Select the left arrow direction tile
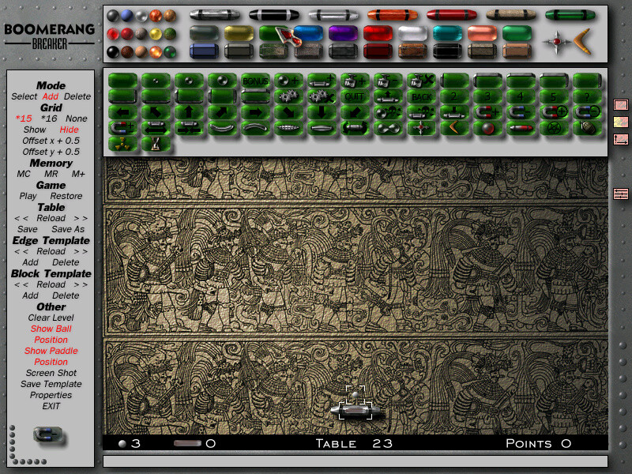The width and height of the screenshot is (632, 474). tap(123, 112)
